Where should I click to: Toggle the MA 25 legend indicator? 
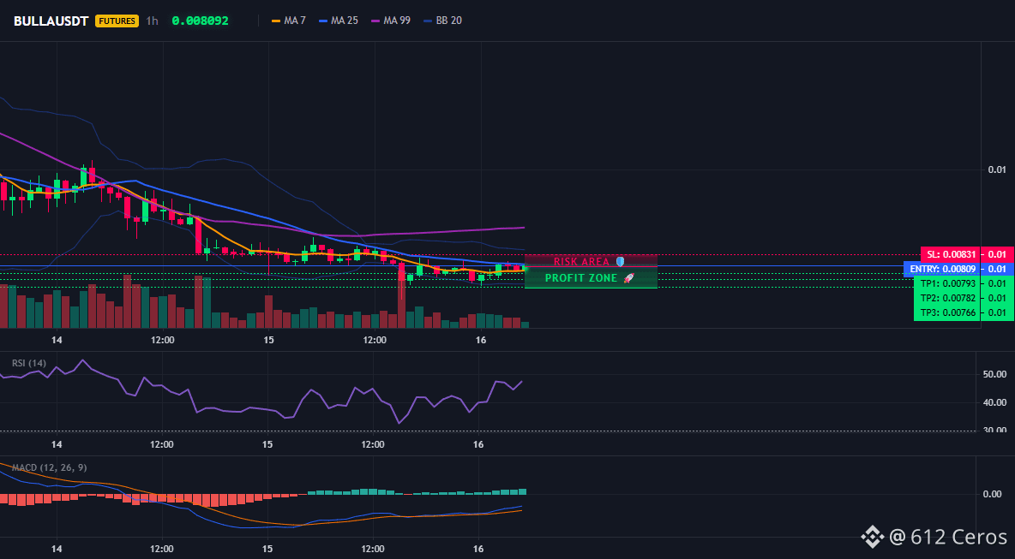339,21
